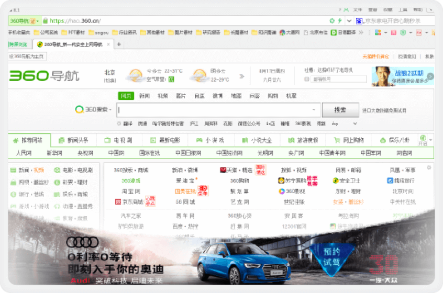
Task: Open the PPT素材 bookmark folder
Action: (73, 33)
